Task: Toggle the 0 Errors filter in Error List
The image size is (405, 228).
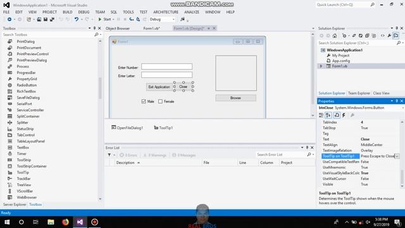Action: coord(128,155)
